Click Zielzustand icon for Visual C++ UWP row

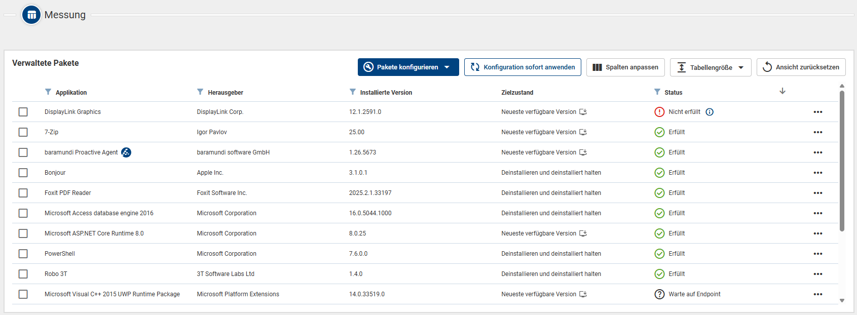click(x=583, y=294)
